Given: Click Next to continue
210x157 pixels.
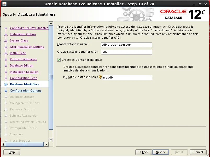Looking at the screenshot, I should [161, 152].
